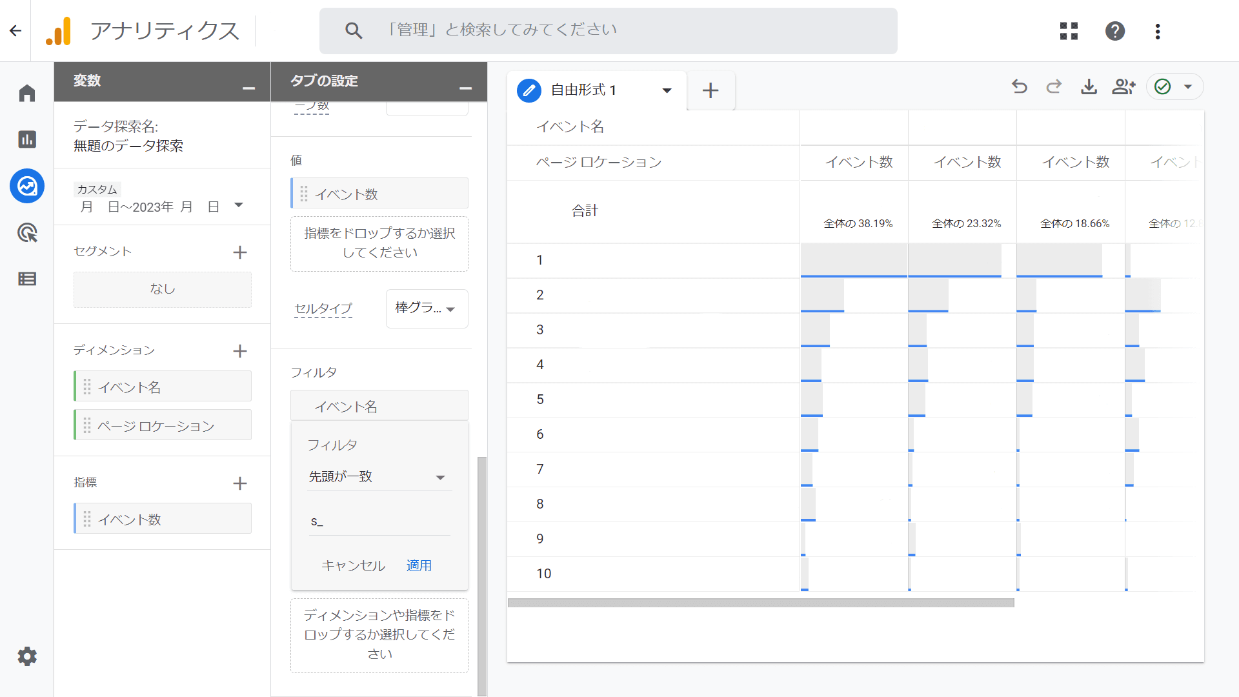Add a metric with plus in 指標
1239x697 pixels.
[x=240, y=483]
